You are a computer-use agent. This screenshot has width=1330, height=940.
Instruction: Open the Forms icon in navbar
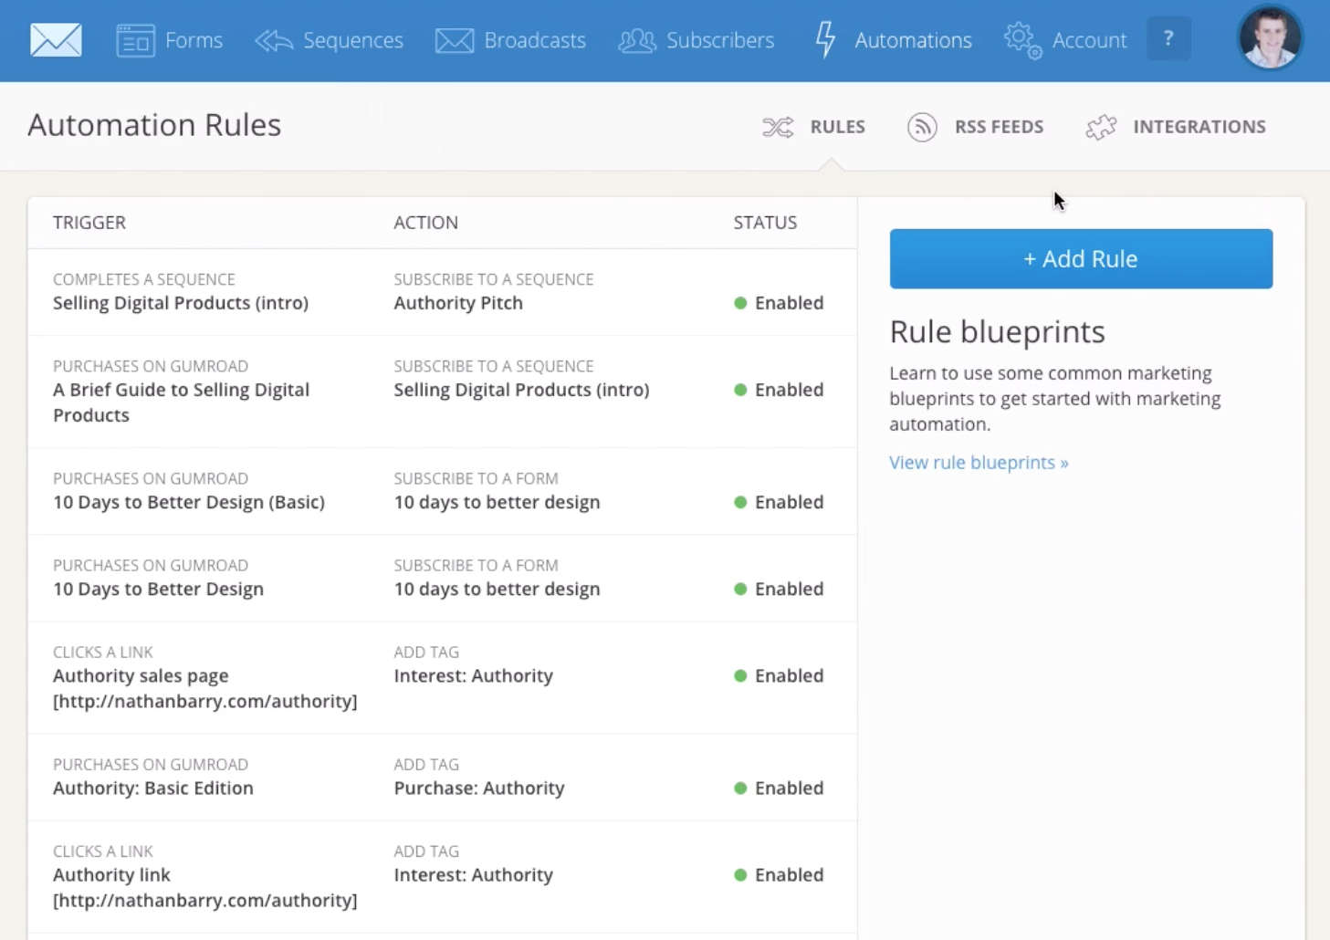(x=135, y=40)
